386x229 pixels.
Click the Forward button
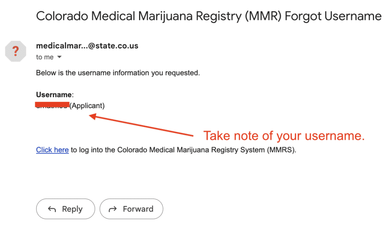[131, 209]
